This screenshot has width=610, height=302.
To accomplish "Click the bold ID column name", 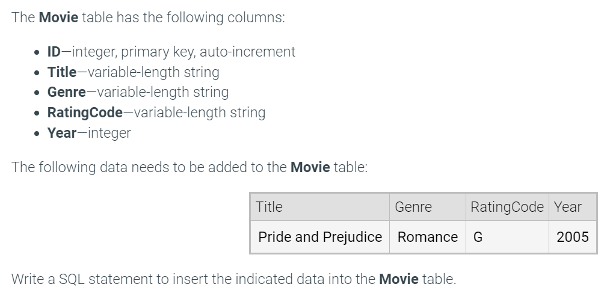I will [54, 52].
